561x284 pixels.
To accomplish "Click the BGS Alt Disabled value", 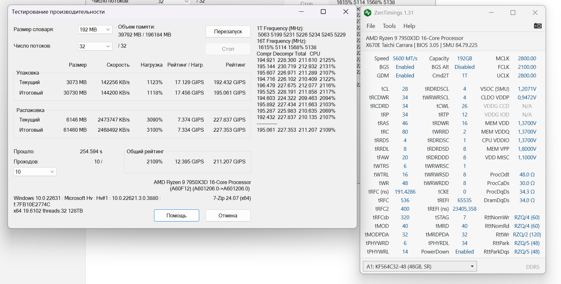I will coord(464,67).
